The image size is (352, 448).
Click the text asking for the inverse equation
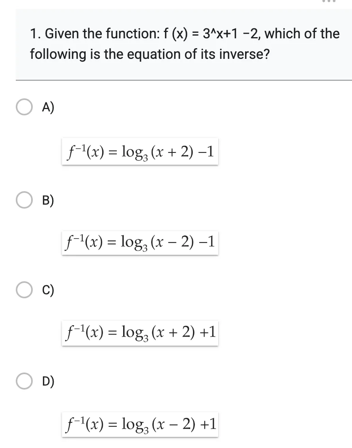tap(150, 54)
